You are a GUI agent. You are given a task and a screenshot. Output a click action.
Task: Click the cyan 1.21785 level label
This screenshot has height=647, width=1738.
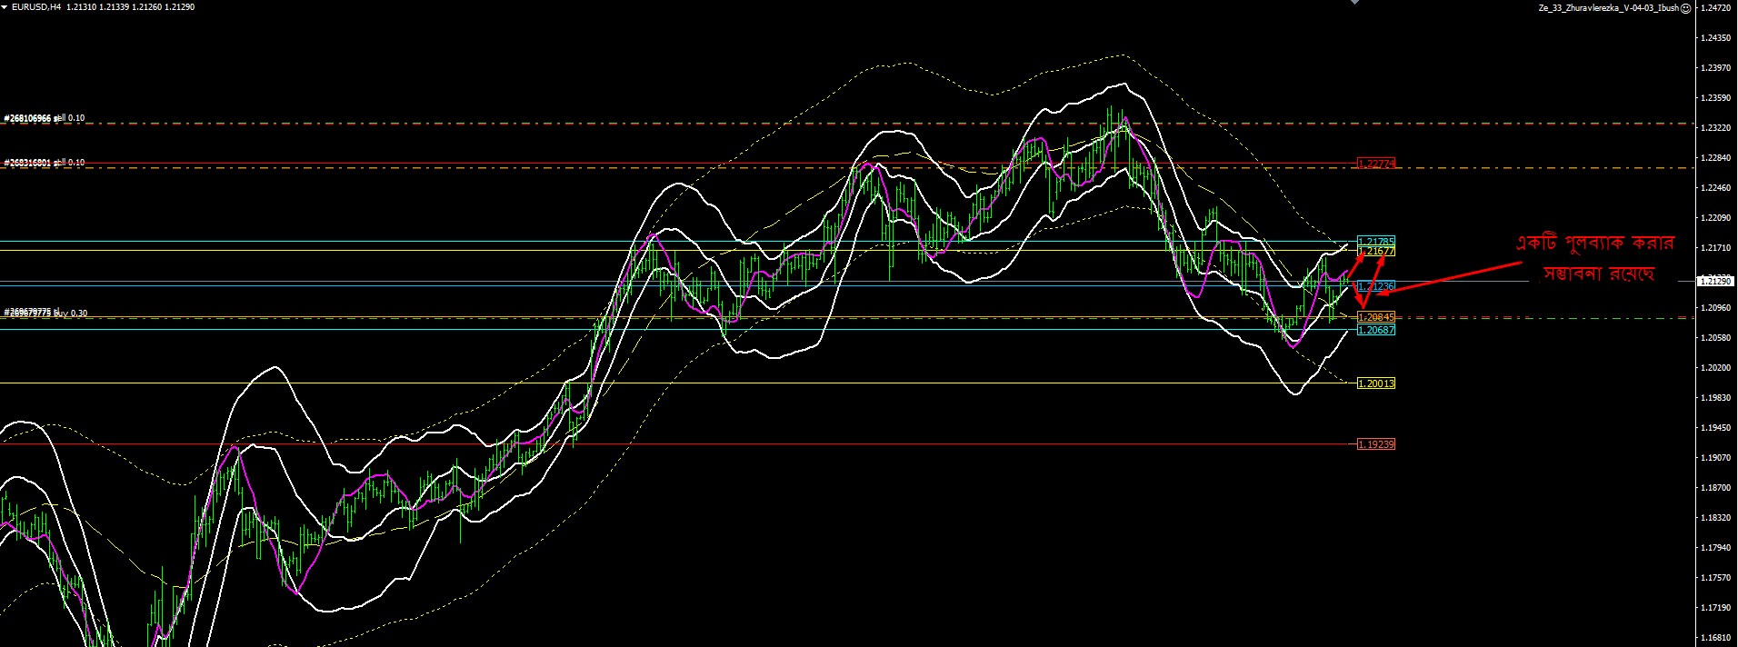coord(1376,242)
